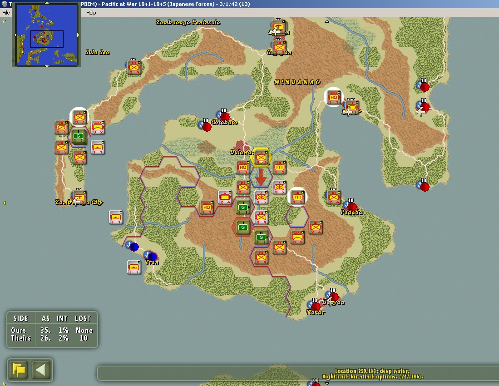Click the MINDANAO map label
Screen dimensions: 499x386
coord(297,82)
